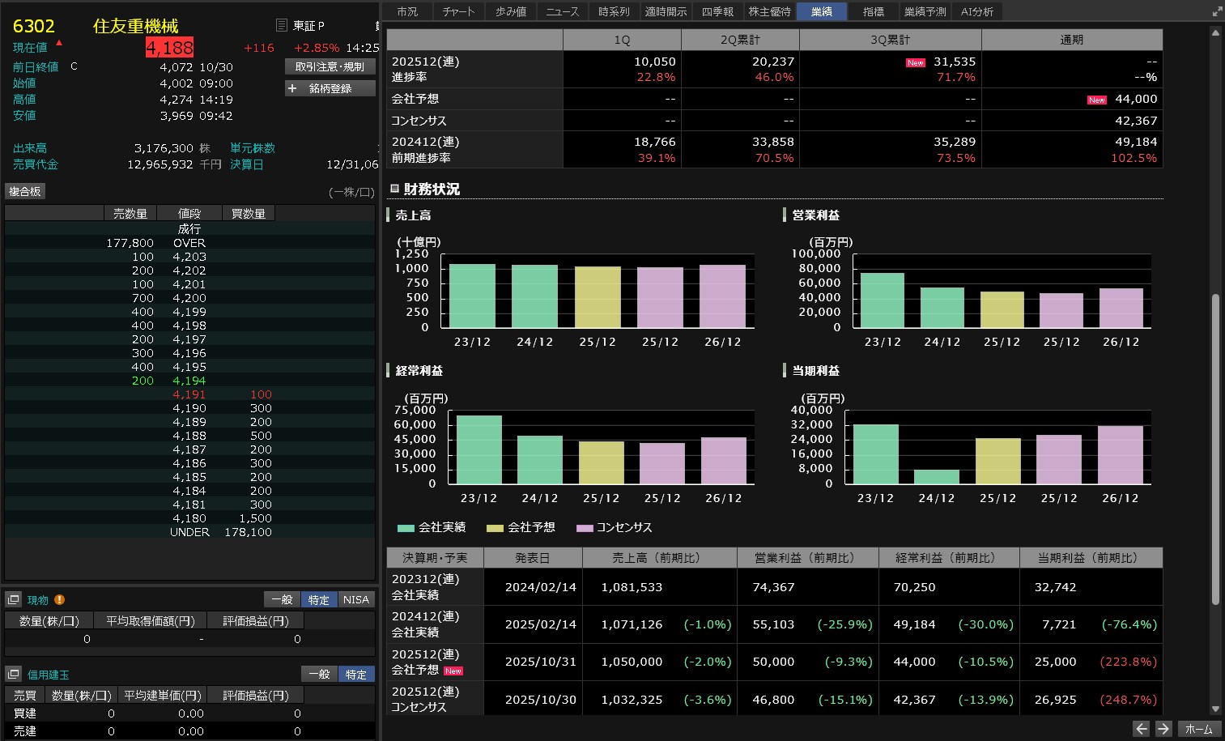This screenshot has width=1225, height=741.
Task: Select NISA account type for 現物
Action: 355,600
